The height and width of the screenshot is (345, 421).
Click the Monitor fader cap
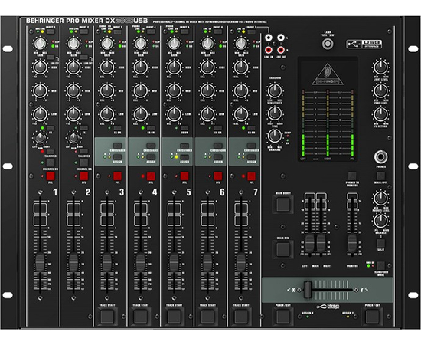click(352, 243)
